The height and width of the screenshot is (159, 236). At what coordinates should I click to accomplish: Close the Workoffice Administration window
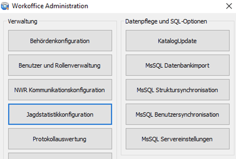[x=229, y=6]
